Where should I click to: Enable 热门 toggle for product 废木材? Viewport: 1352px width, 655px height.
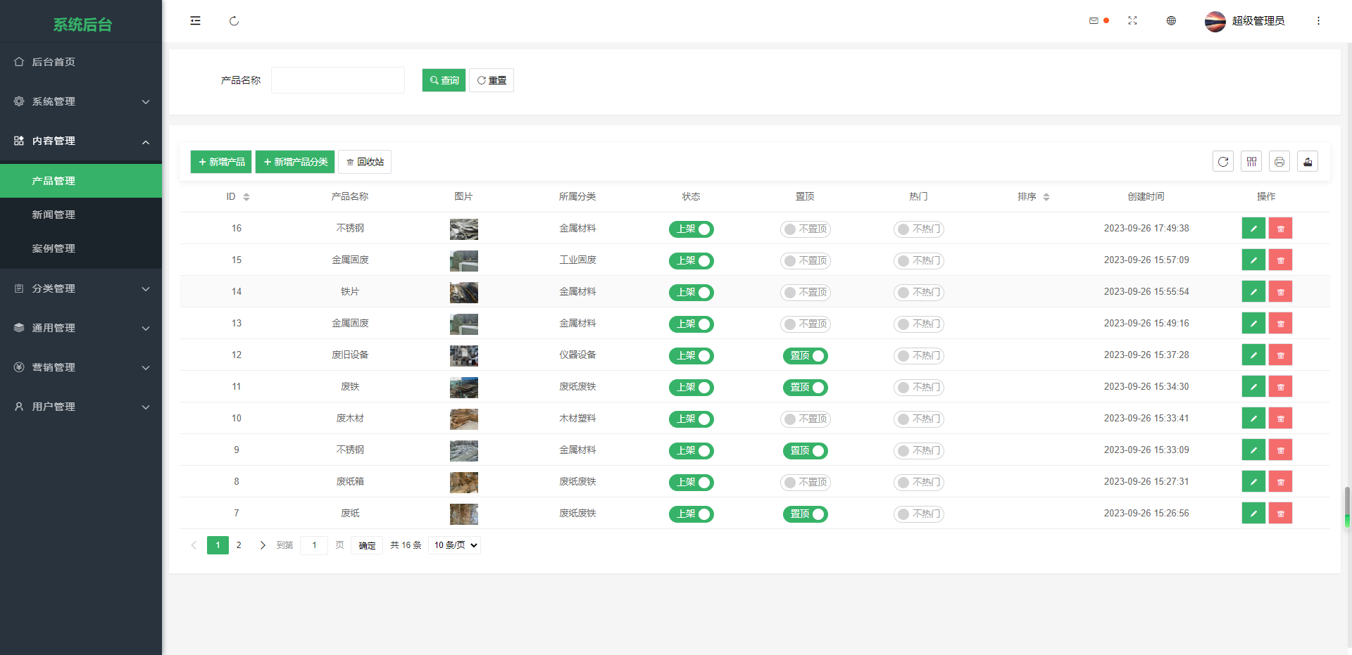(918, 419)
